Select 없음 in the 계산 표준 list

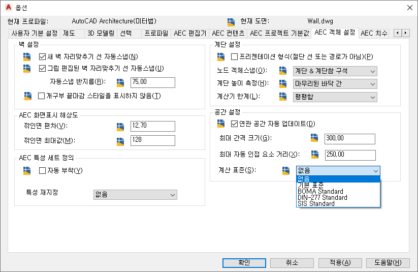click(338, 179)
